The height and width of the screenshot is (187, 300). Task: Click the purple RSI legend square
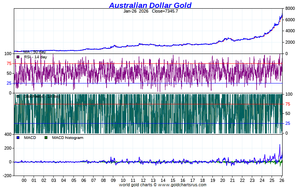pos(18,57)
